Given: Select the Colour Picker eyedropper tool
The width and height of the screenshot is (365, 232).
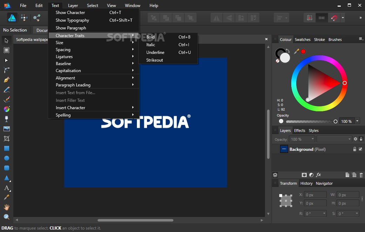Looking at the screenshot, I should coord(7,197).
